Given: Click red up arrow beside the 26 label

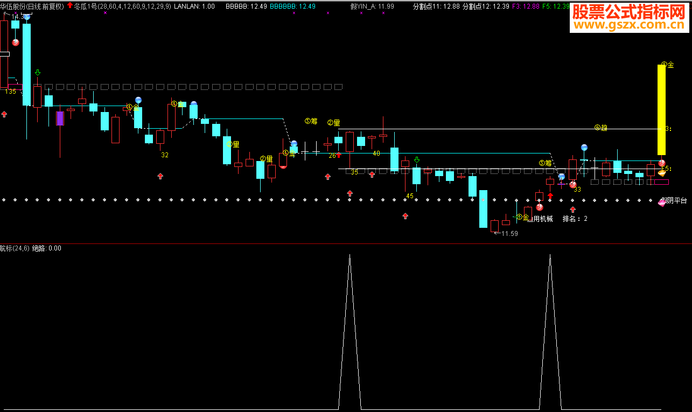Looking at the screenshot, I should click(x=339, y=156).
